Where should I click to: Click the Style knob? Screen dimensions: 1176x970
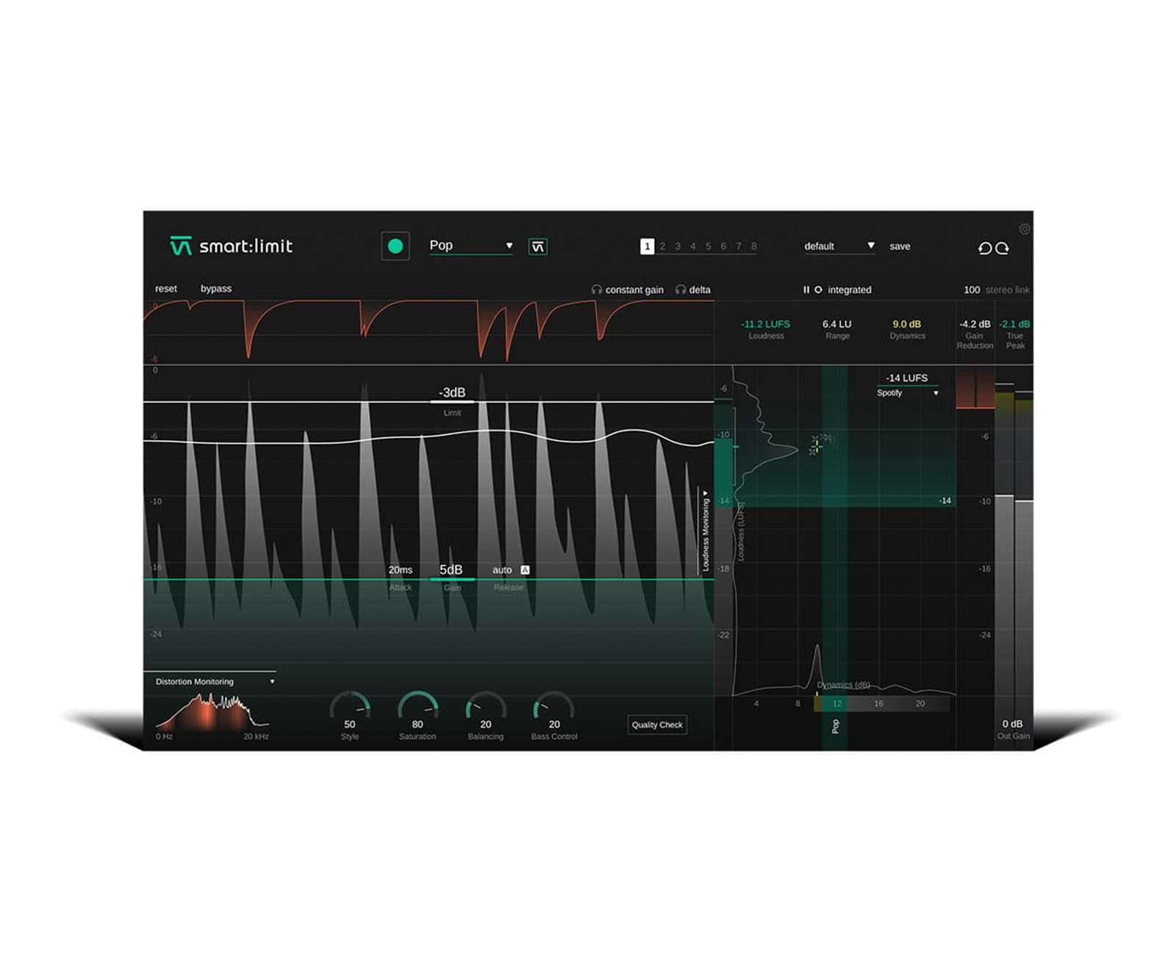click(x=350, y=708)
